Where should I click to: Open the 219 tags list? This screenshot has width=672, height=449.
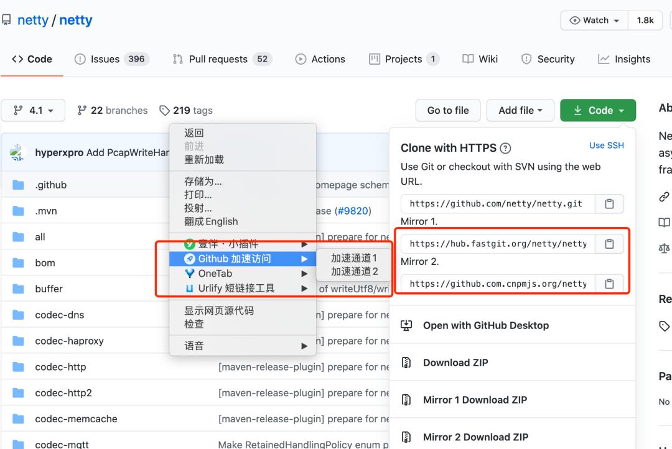pyautogui.click(x=186, y=110)
